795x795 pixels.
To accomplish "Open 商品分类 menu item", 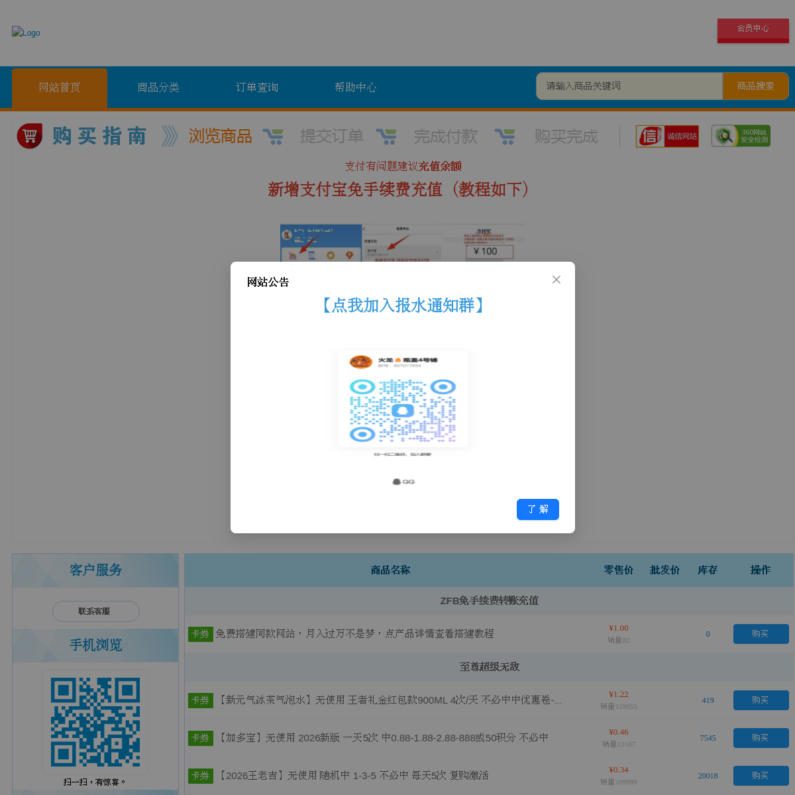I will pyautogui.click(x=158, y=87).
